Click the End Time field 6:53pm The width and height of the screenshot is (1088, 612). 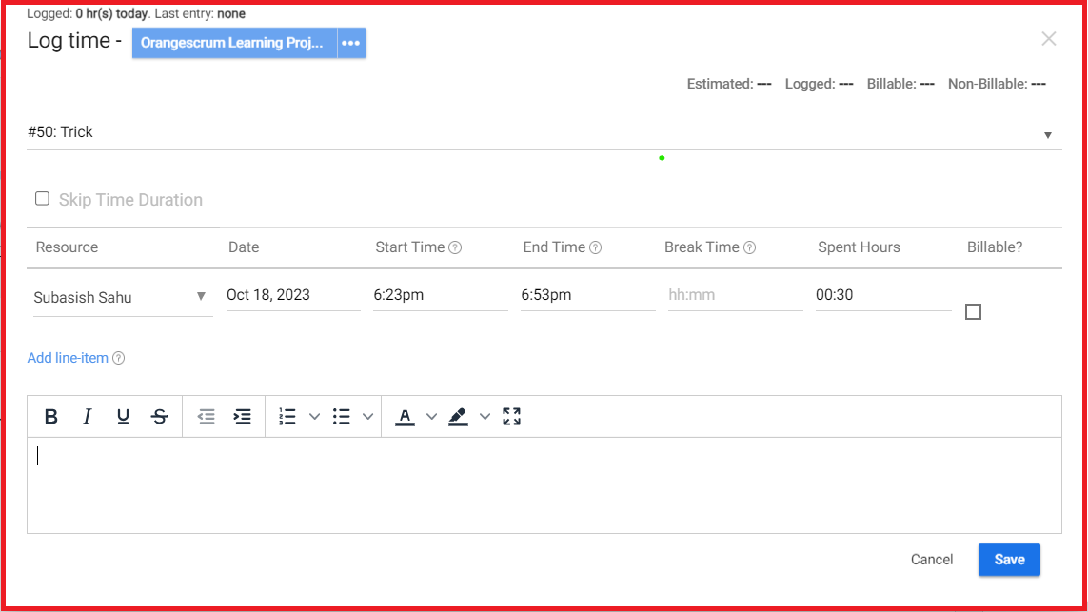tap(587, 295)
